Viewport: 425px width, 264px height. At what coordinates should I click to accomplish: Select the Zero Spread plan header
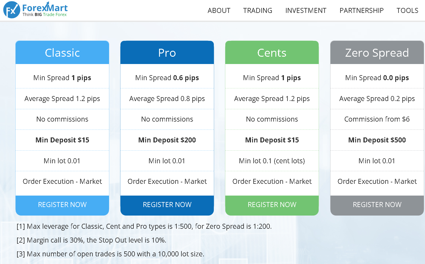tap(377, 53)
